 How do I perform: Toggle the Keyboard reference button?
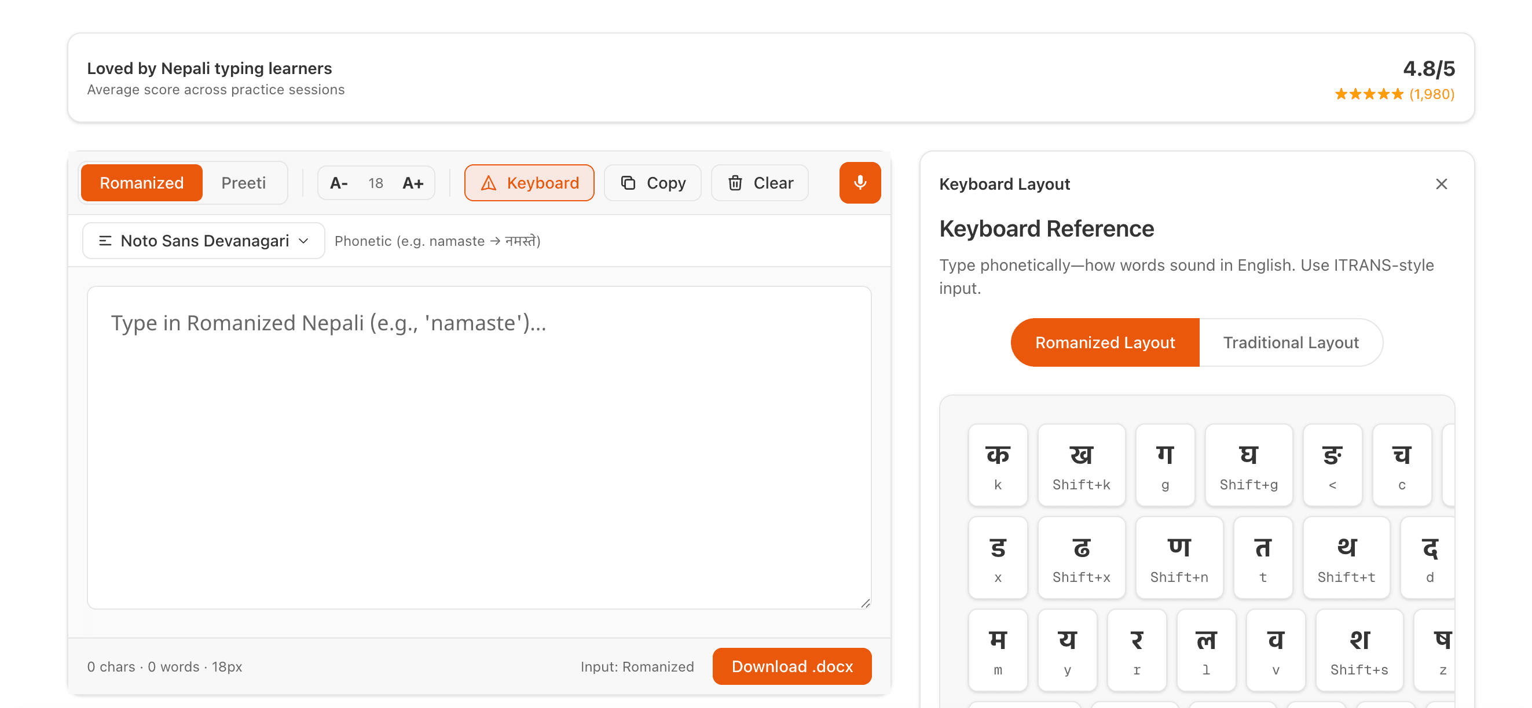click(529, 182)
